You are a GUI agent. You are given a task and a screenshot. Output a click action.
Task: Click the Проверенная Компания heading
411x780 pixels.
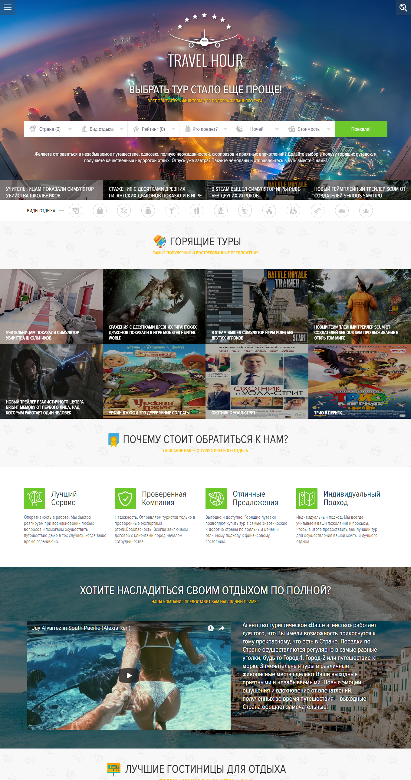pos(164,498)
